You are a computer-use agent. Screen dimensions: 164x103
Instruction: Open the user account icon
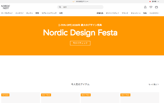point(145,7)
